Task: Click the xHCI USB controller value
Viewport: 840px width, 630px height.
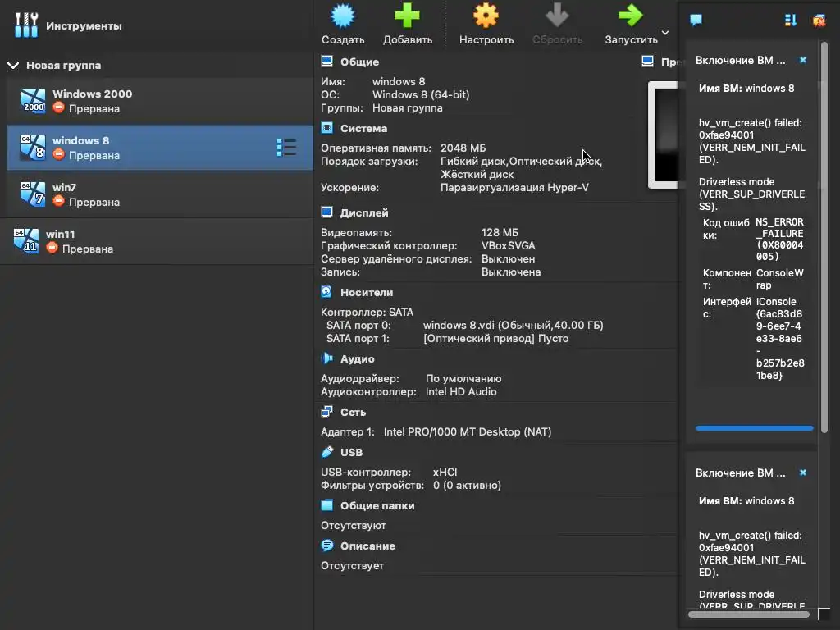Action: [445, 472]
